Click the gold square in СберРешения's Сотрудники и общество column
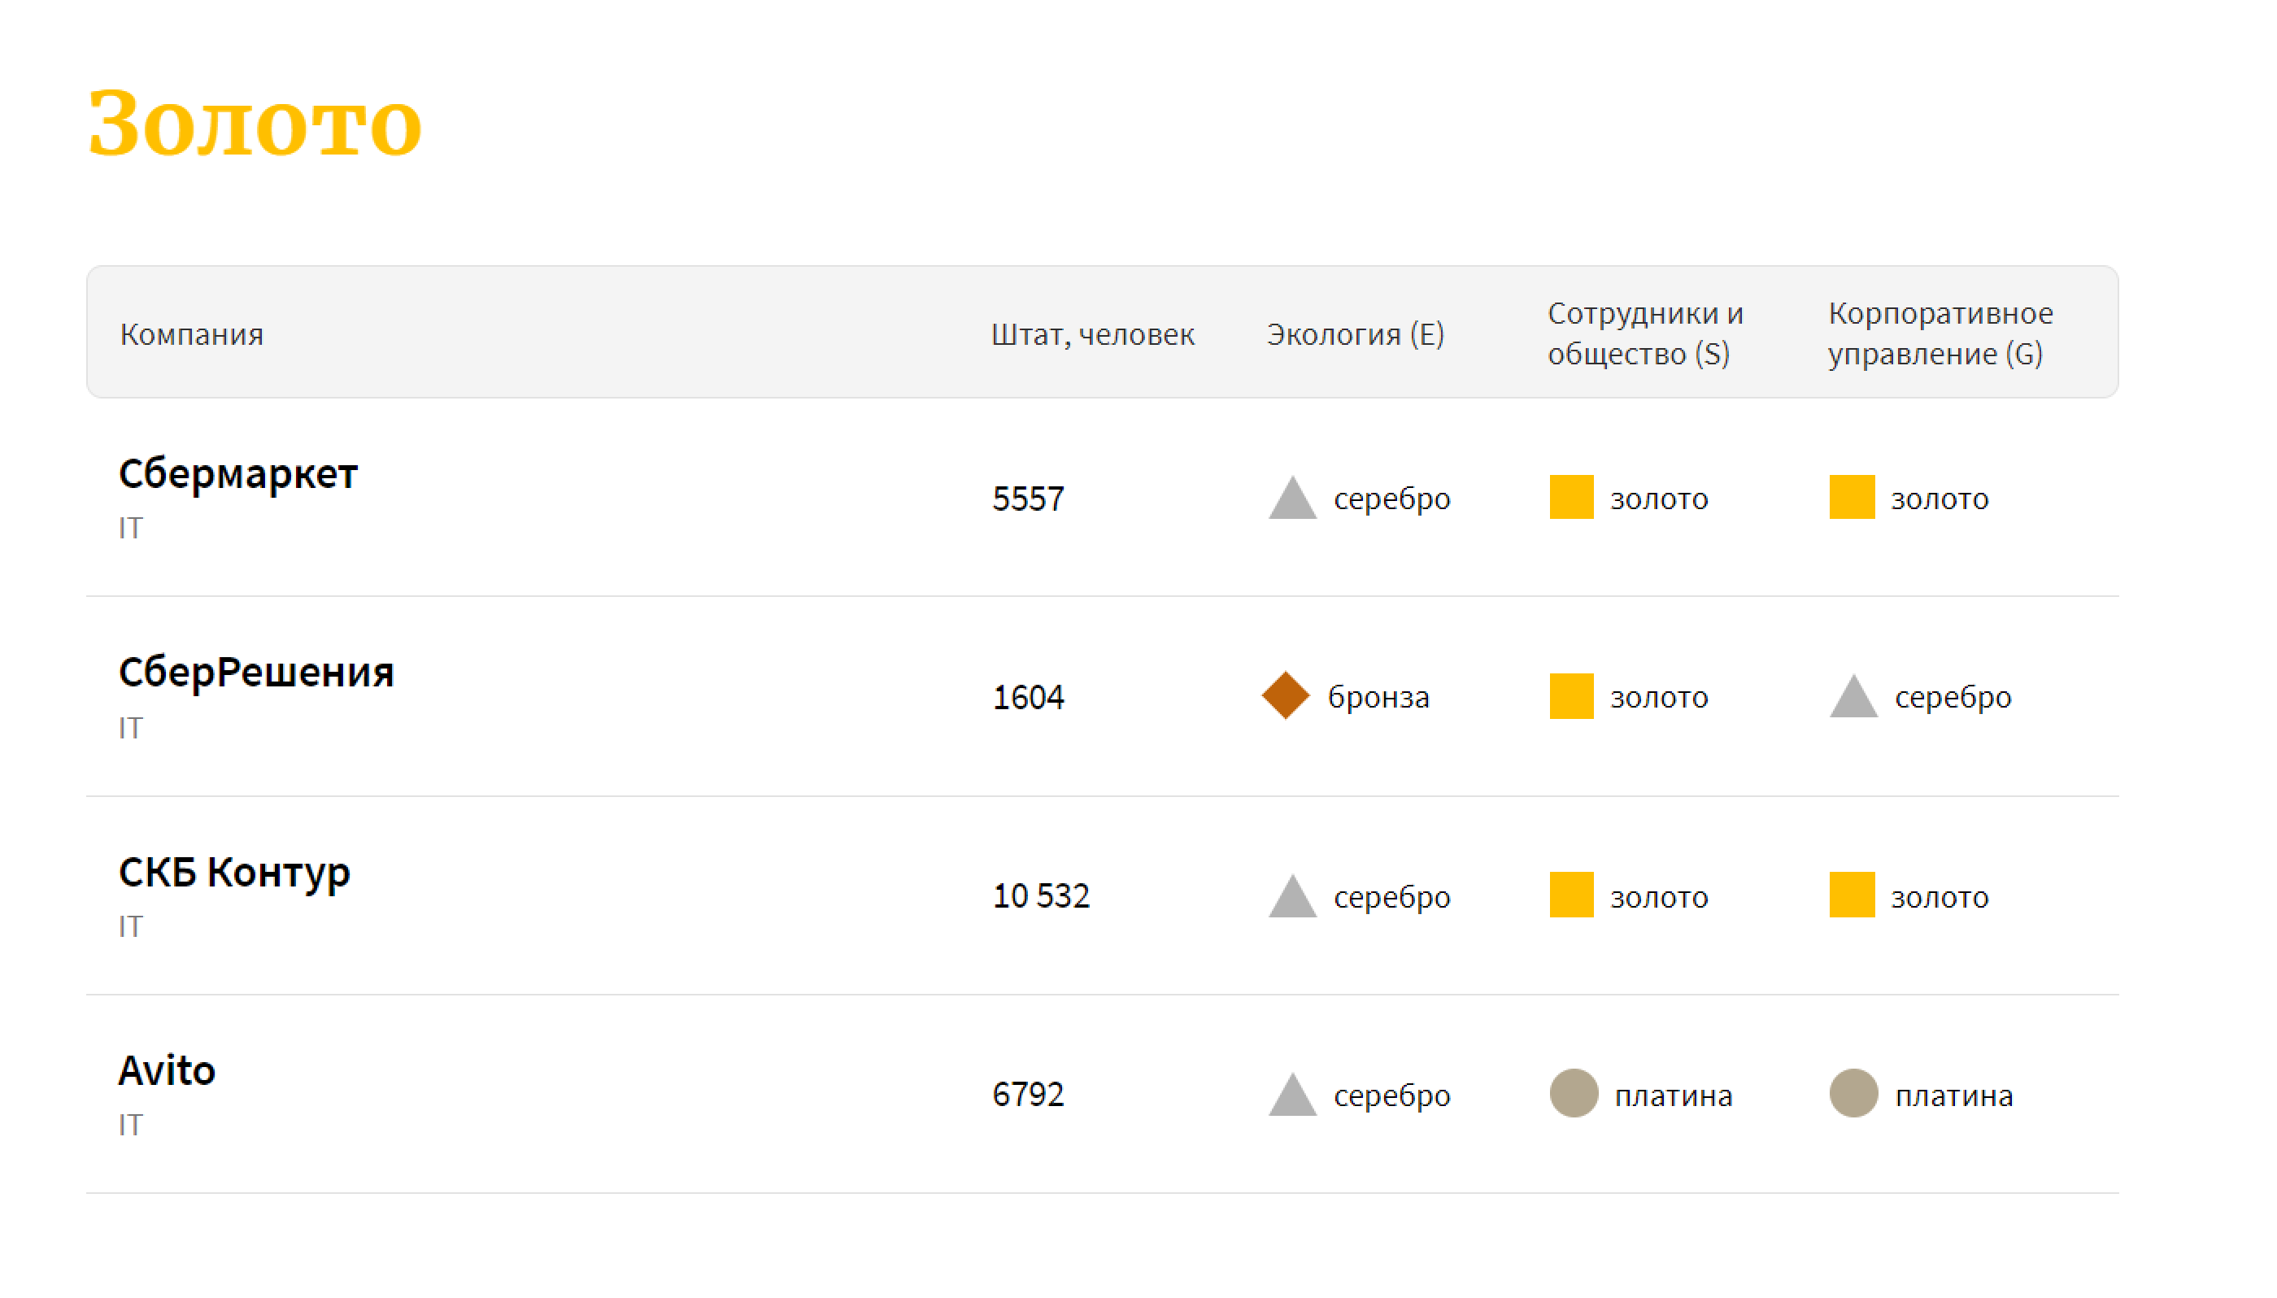Image resolution: width=2277 pixels, height=1298 pixels. 1570,695
